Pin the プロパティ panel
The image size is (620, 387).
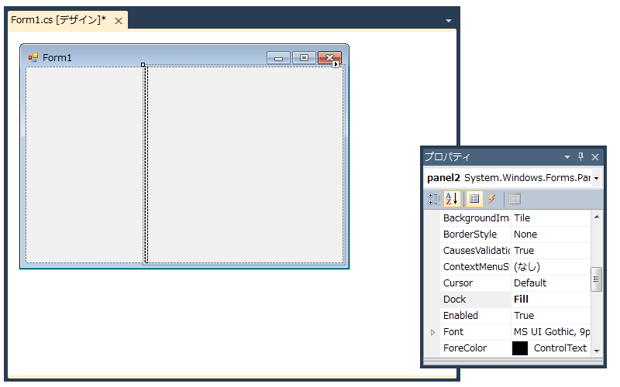pos(580,157)
